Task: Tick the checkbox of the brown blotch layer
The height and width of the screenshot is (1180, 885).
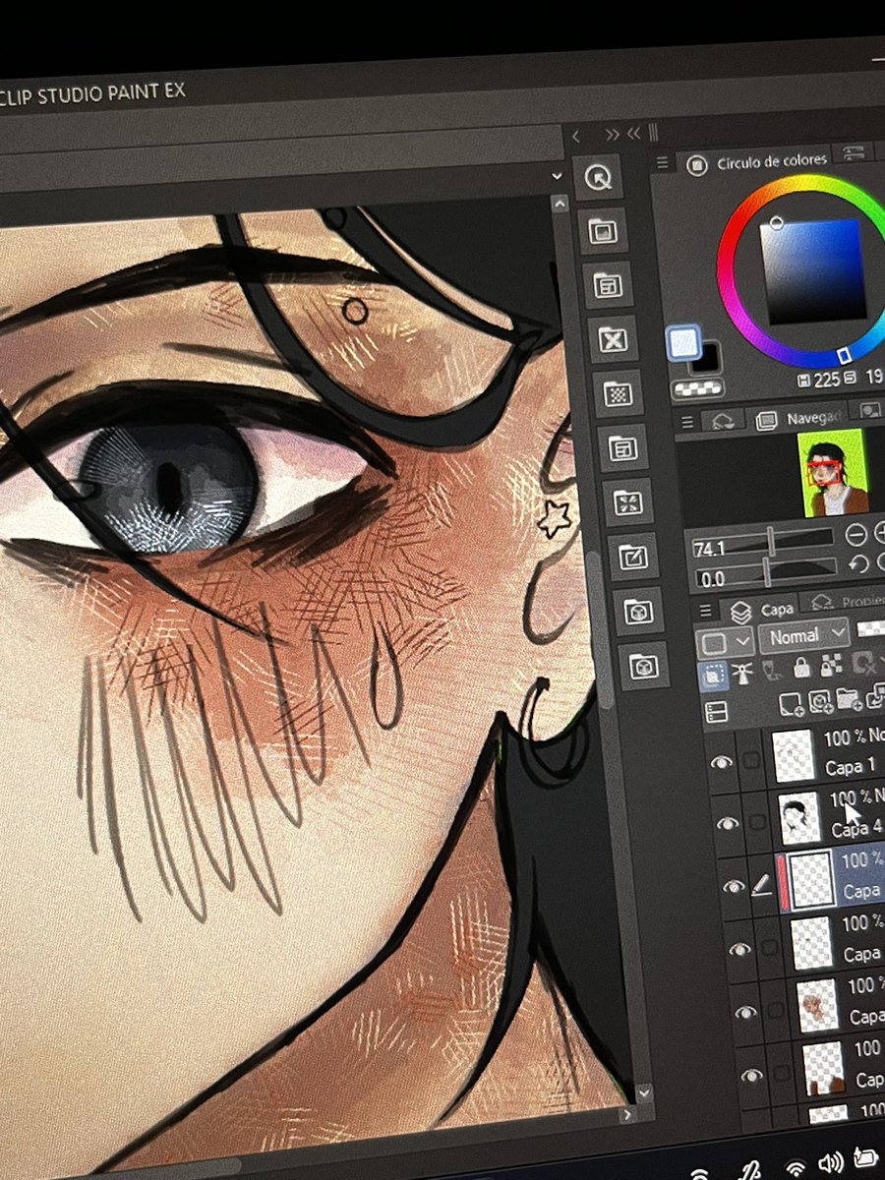Action: (776, 1009)
